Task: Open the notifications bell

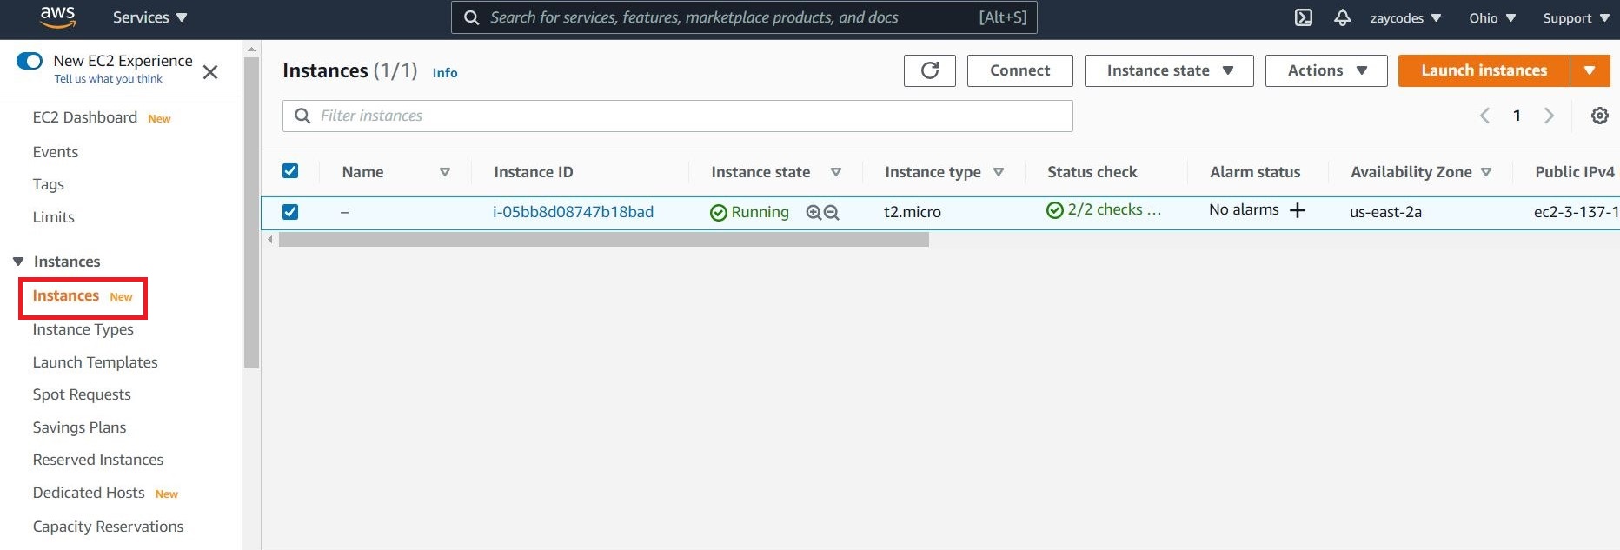Action: click(x=1343, y=17)
